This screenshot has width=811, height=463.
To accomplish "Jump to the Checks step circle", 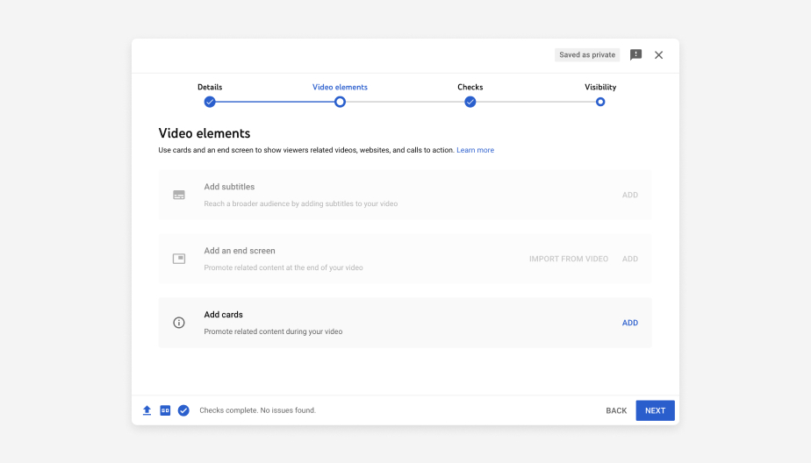I will click(x=470, y=102).
